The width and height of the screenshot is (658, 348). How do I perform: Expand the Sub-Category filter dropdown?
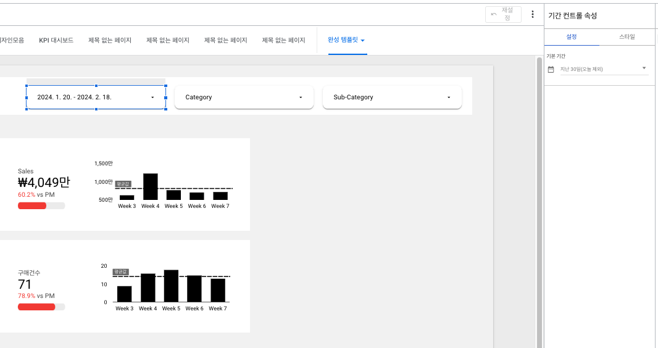pos(392,97)
